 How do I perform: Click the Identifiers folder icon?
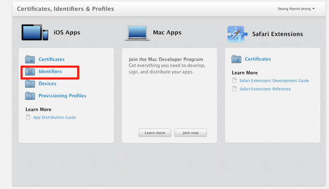tap(30, 72)
